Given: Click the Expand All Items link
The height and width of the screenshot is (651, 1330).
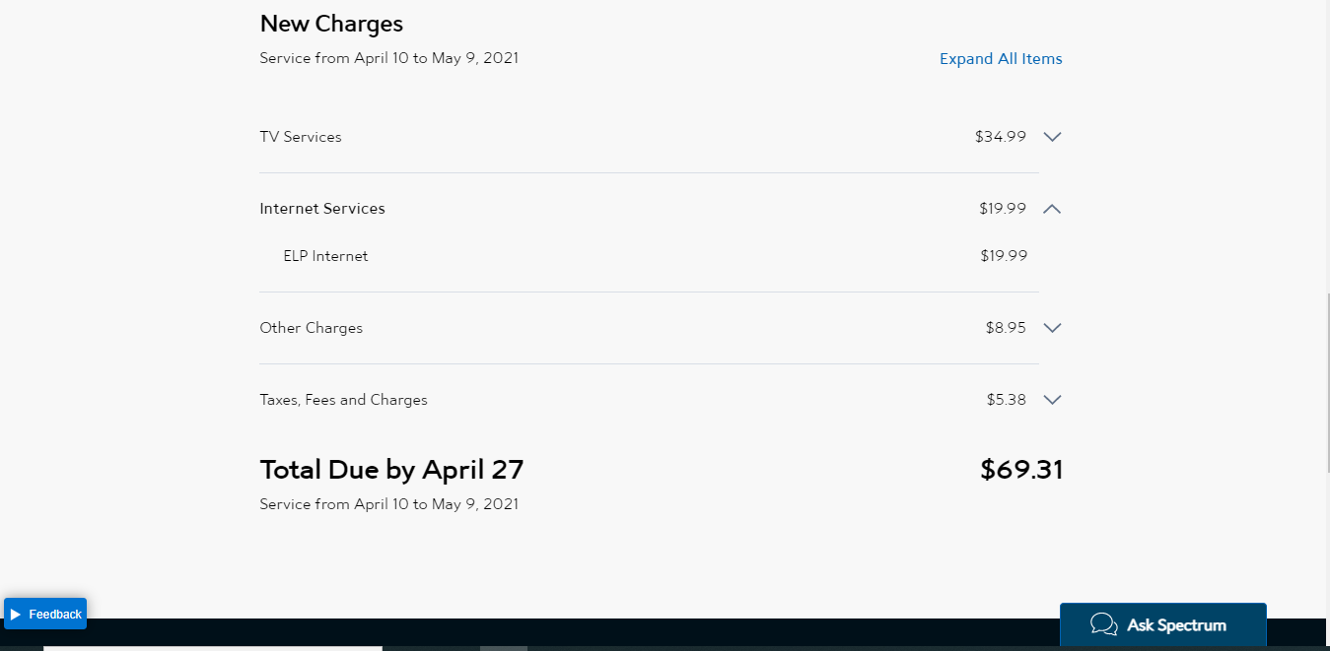Looking at the screenshot, I should click(1001, 59).
